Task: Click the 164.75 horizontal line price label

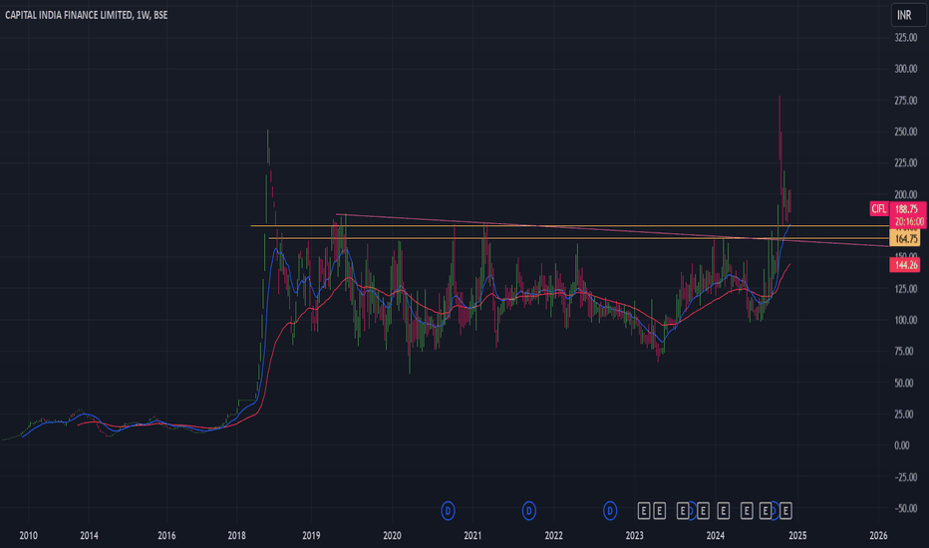Action: (905, 239)
